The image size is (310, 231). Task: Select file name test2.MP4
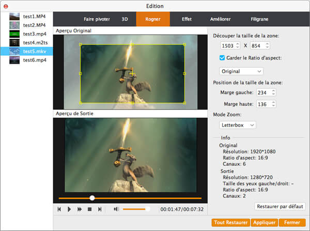point(35,25)
